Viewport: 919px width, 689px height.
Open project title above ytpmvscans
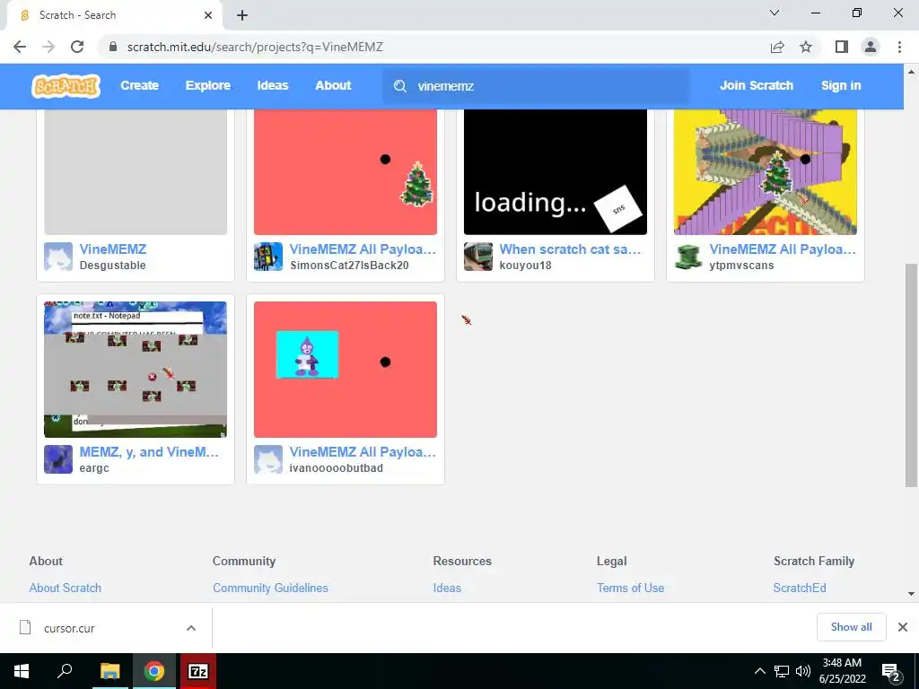[x=783, y=249]
